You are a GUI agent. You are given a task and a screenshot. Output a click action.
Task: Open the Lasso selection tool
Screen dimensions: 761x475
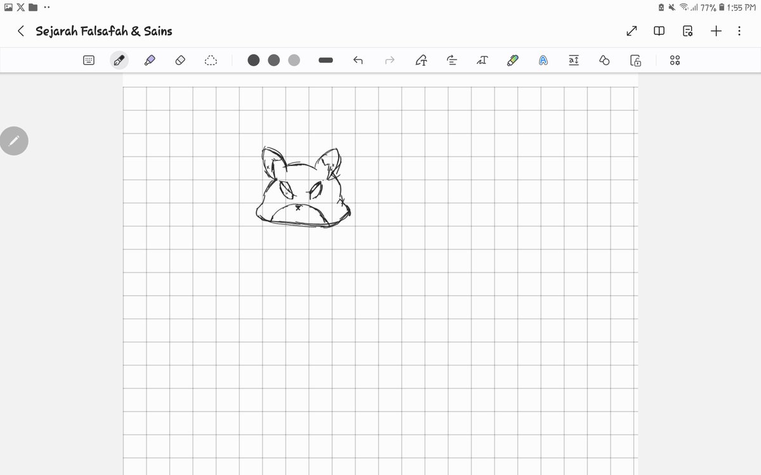tap(211, 60)
